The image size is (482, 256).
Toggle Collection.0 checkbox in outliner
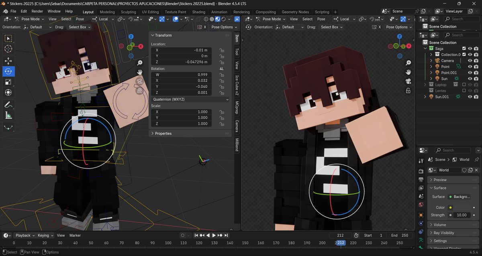tap(464, 55)
